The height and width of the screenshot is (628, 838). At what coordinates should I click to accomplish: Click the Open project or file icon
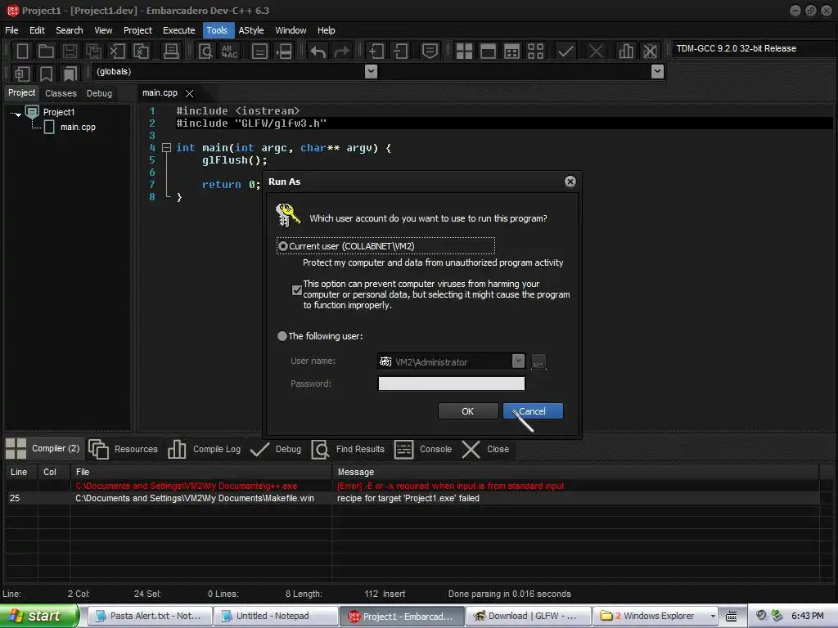(x=46, y=52)
